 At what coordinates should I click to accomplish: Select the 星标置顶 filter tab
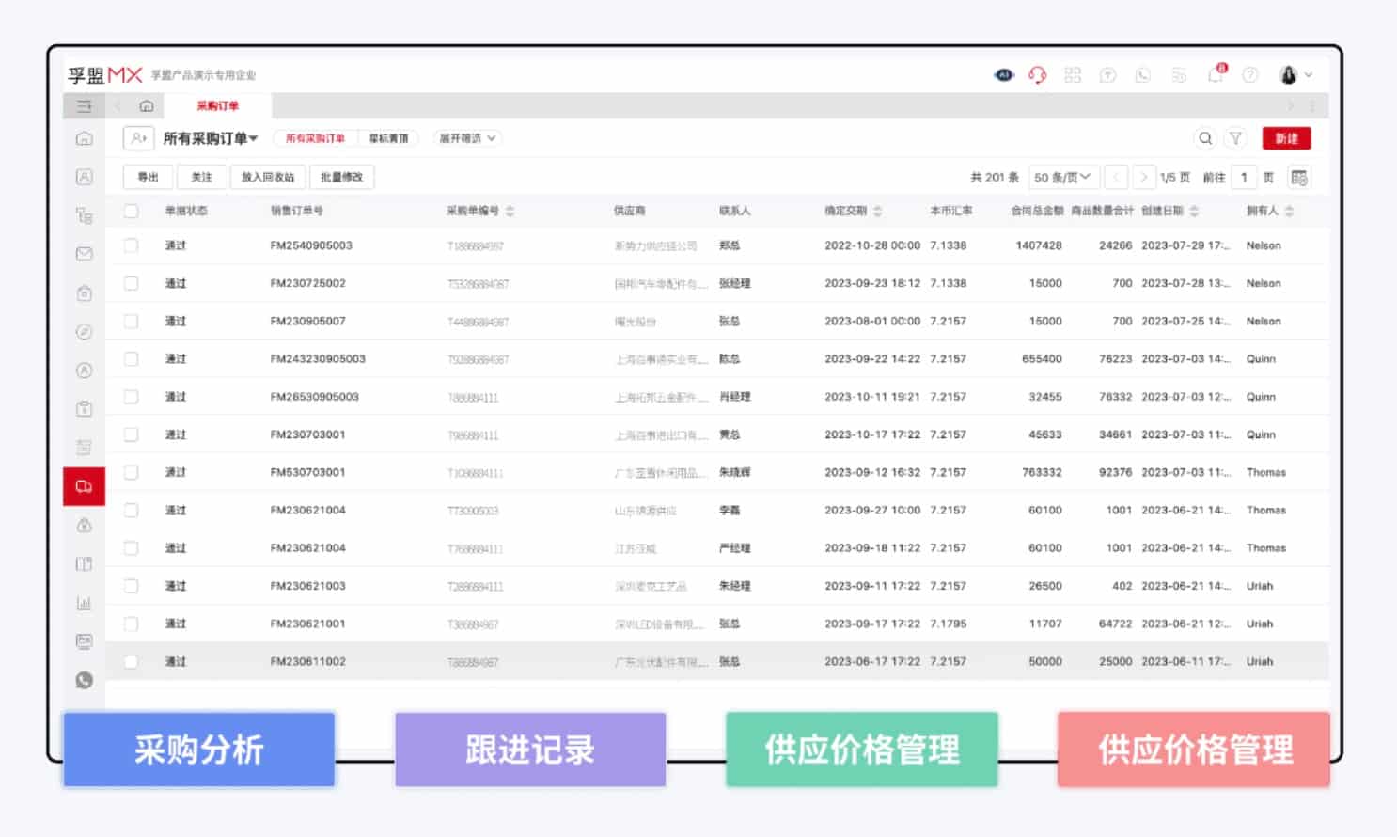(388, 138)
